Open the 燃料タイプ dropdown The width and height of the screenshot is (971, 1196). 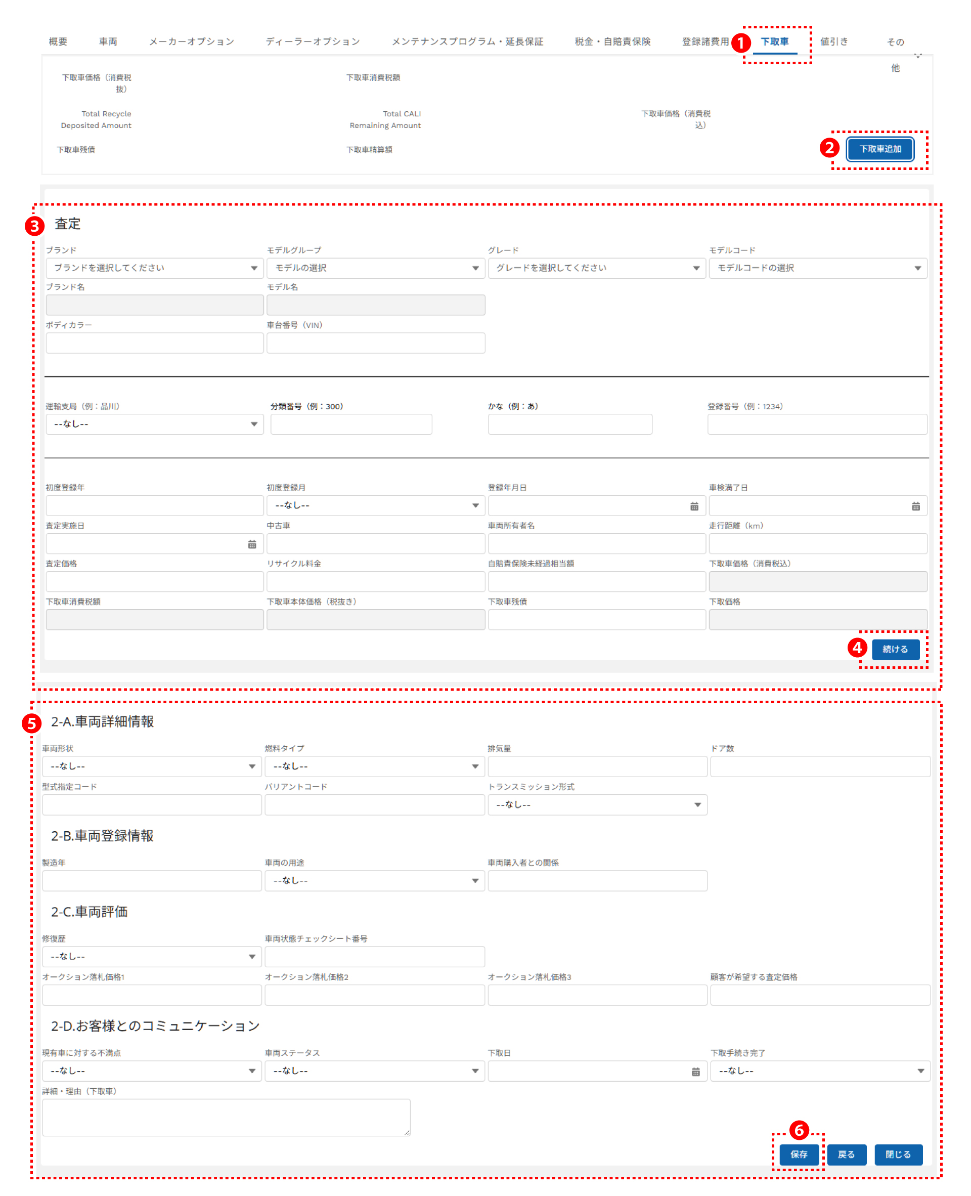[x=374, y=766]
